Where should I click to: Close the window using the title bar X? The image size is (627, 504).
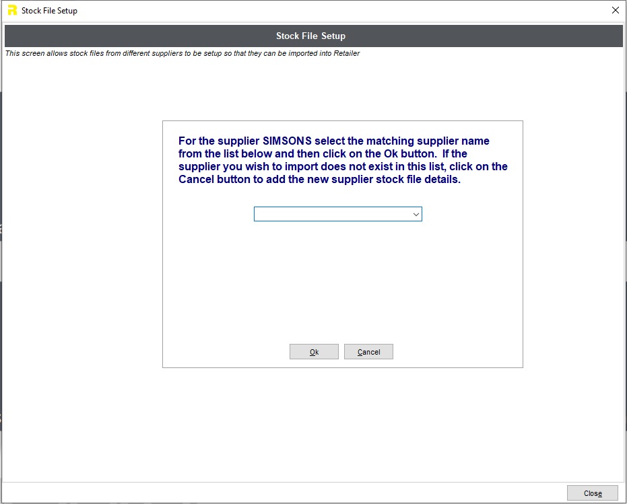click(615, 10)
